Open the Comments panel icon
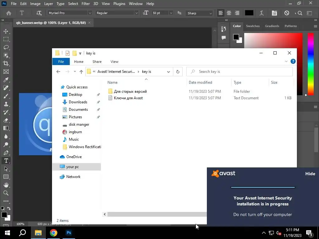Viewport: 319px width, 239px height. pyautogui.click(x=224, y=38)
